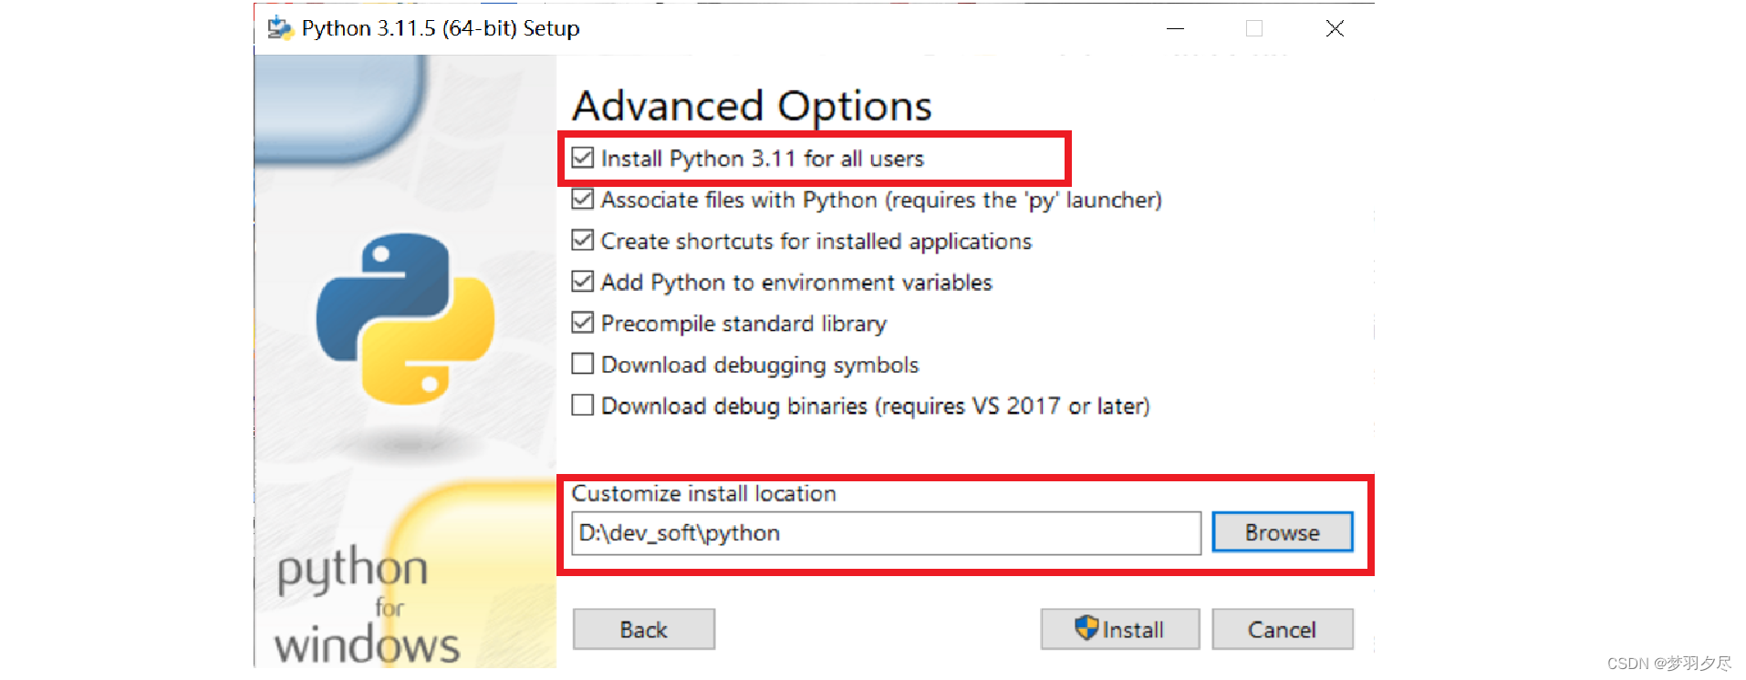The image size is (1746, 680).
Task: Click the Advanced Options heading
Action: [753, 107]
